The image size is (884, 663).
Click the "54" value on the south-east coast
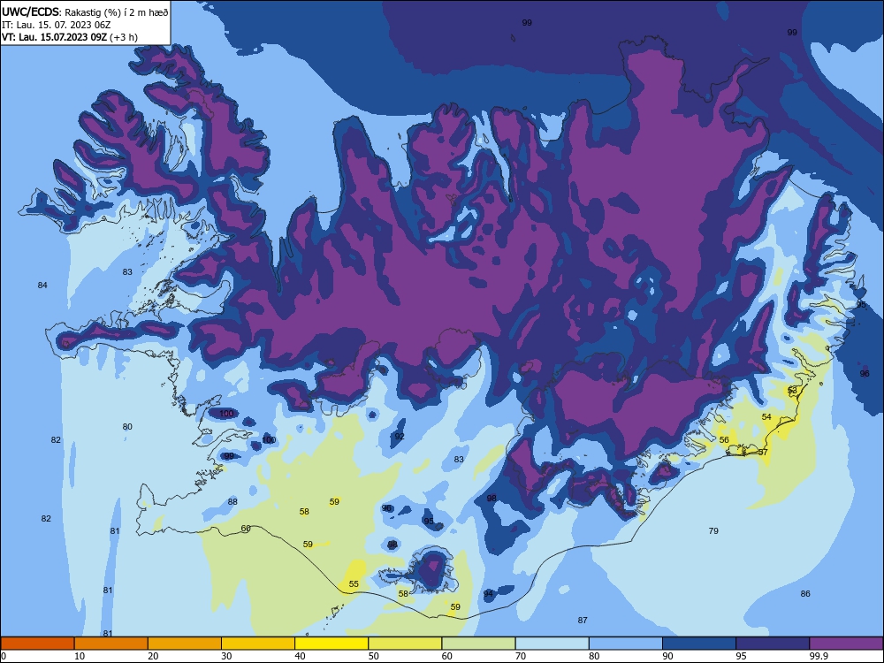tap(766, 416)
